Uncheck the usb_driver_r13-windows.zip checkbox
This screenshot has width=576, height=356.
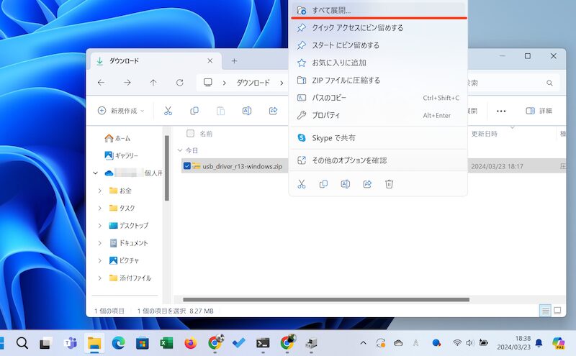pos(187,166)
